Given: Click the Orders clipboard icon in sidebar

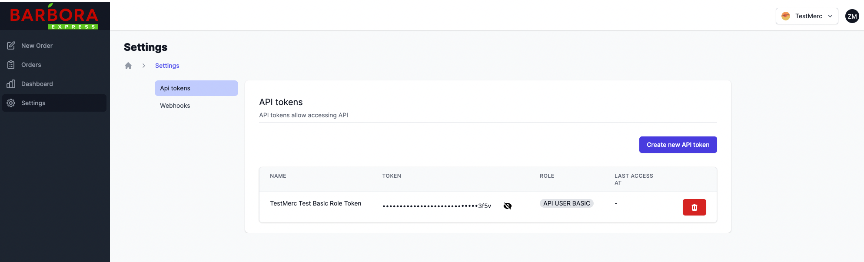Looking at the screenshot, I should tap(11, 65).
